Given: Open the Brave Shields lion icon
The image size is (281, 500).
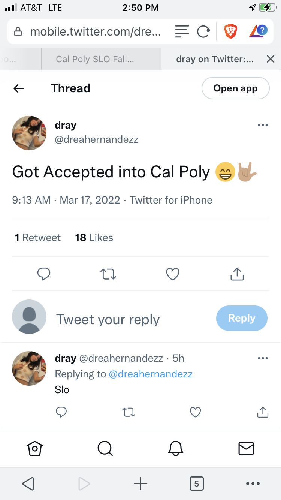Looking at the screenshot, I should click(231, 32).
